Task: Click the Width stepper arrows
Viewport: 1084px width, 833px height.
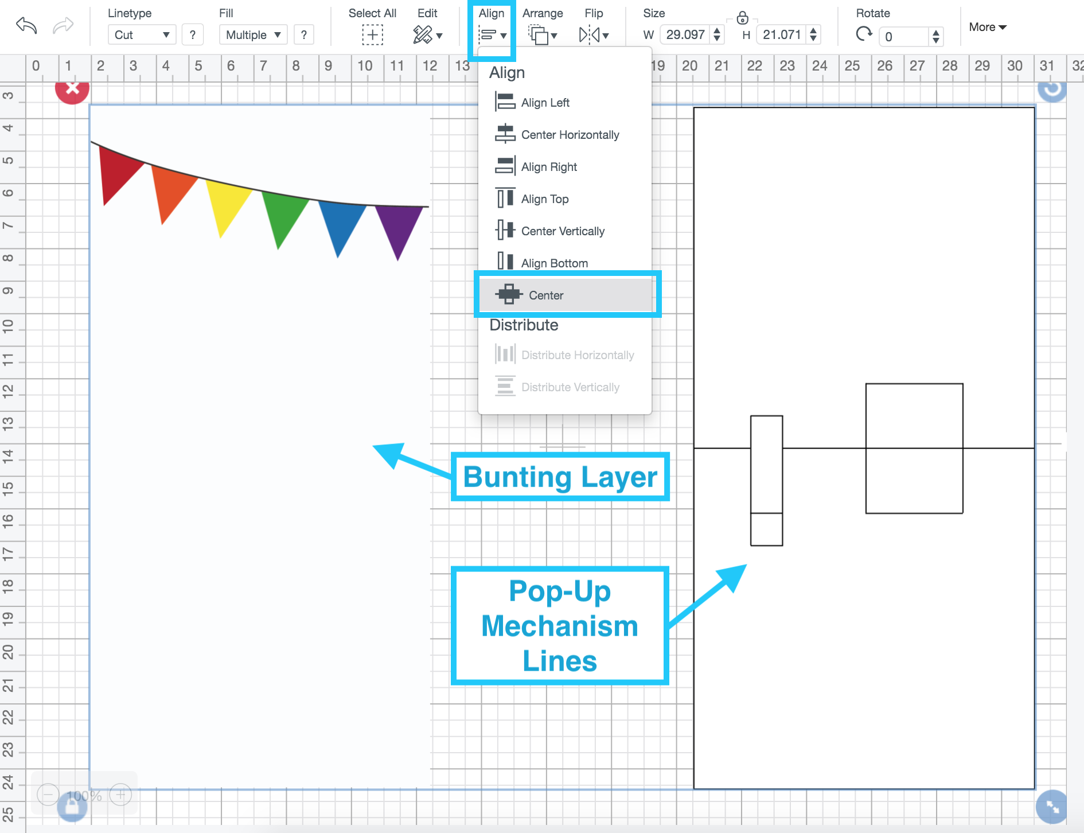Action: click(x=717, y=34)
